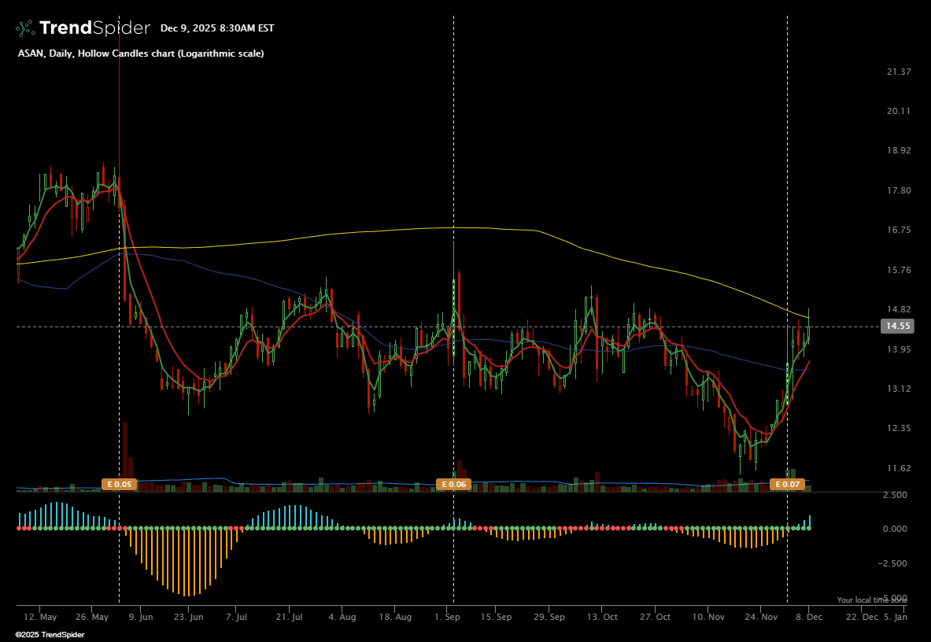Click the tallest red volume bar in June
The height and width of the screenshot is (642, 931).
pyautogui.click(x=124, y=456)
